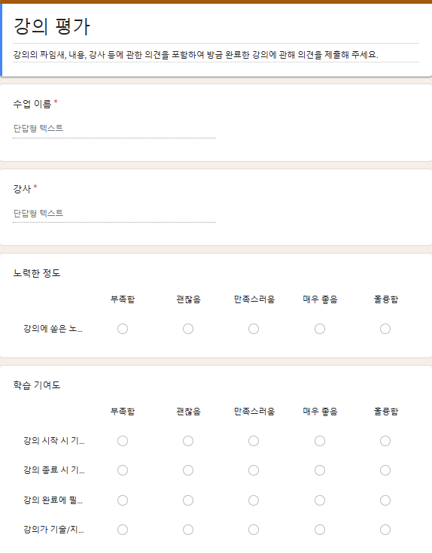
Task: Click the 노력한 정도 question title
Action: 37,273
